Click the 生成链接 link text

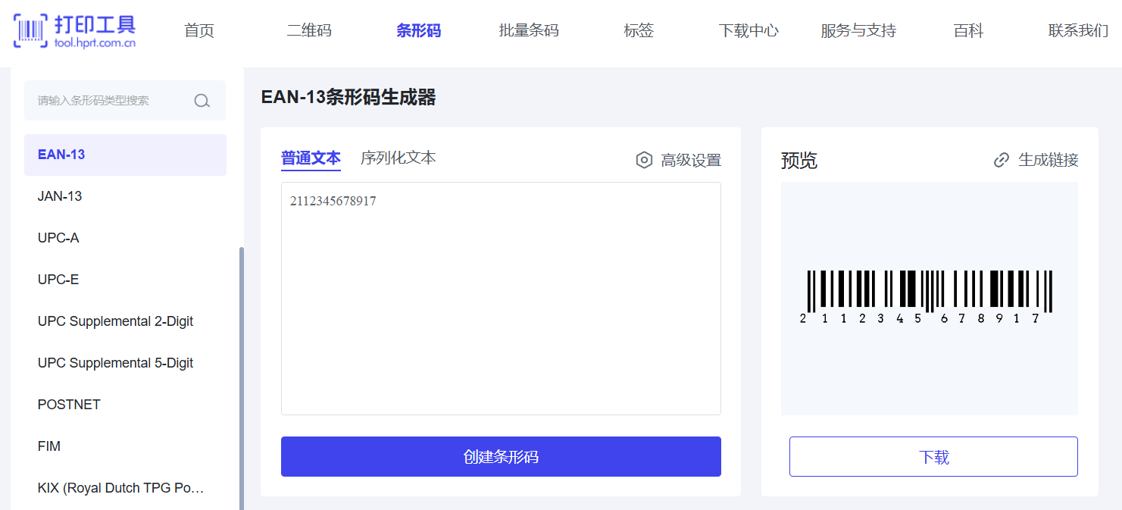coord(1049,160)
